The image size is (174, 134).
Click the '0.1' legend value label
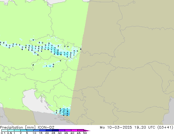(3, 133)
